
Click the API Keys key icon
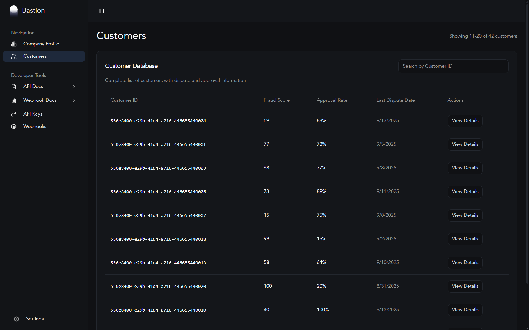point(14,114)
